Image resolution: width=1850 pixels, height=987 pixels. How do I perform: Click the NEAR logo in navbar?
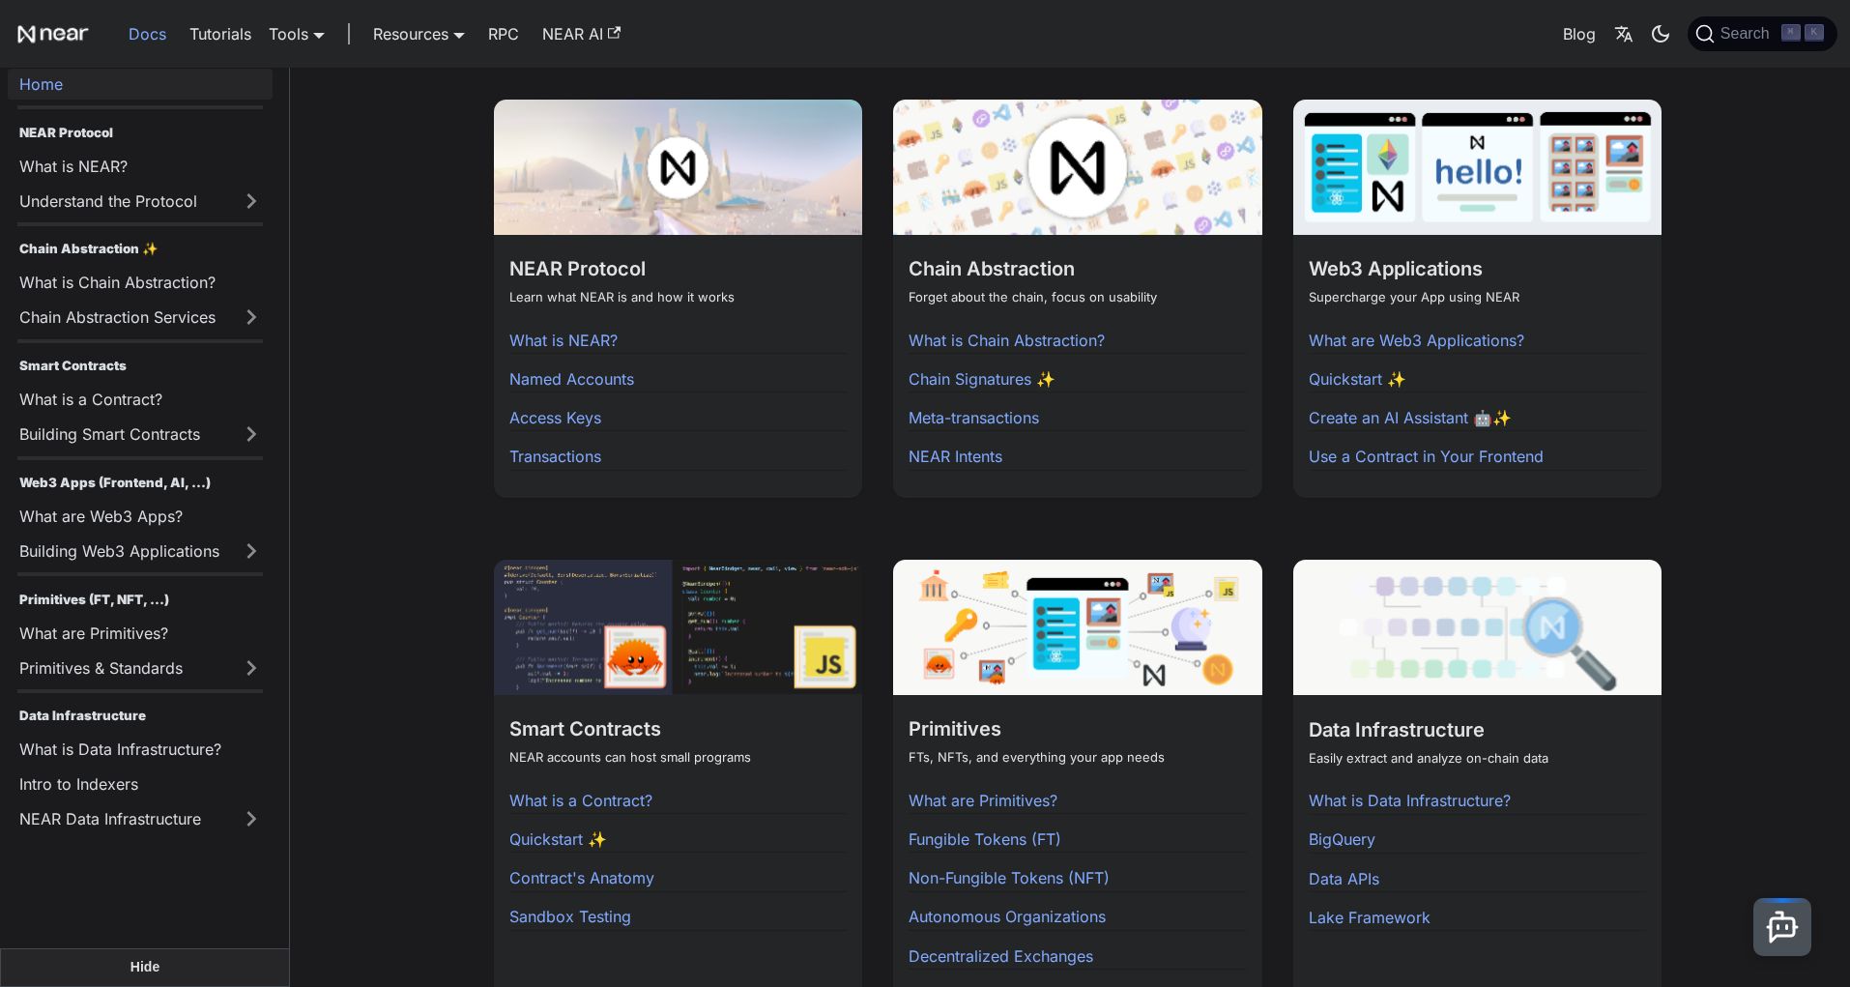[53, 34]
